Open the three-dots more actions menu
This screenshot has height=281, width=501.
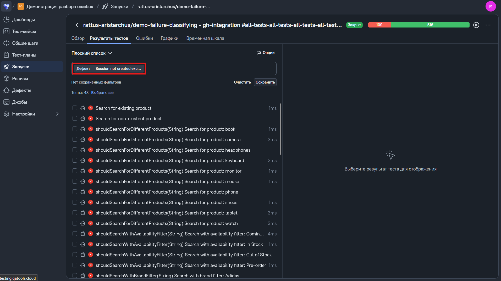(x=488, y=25)
